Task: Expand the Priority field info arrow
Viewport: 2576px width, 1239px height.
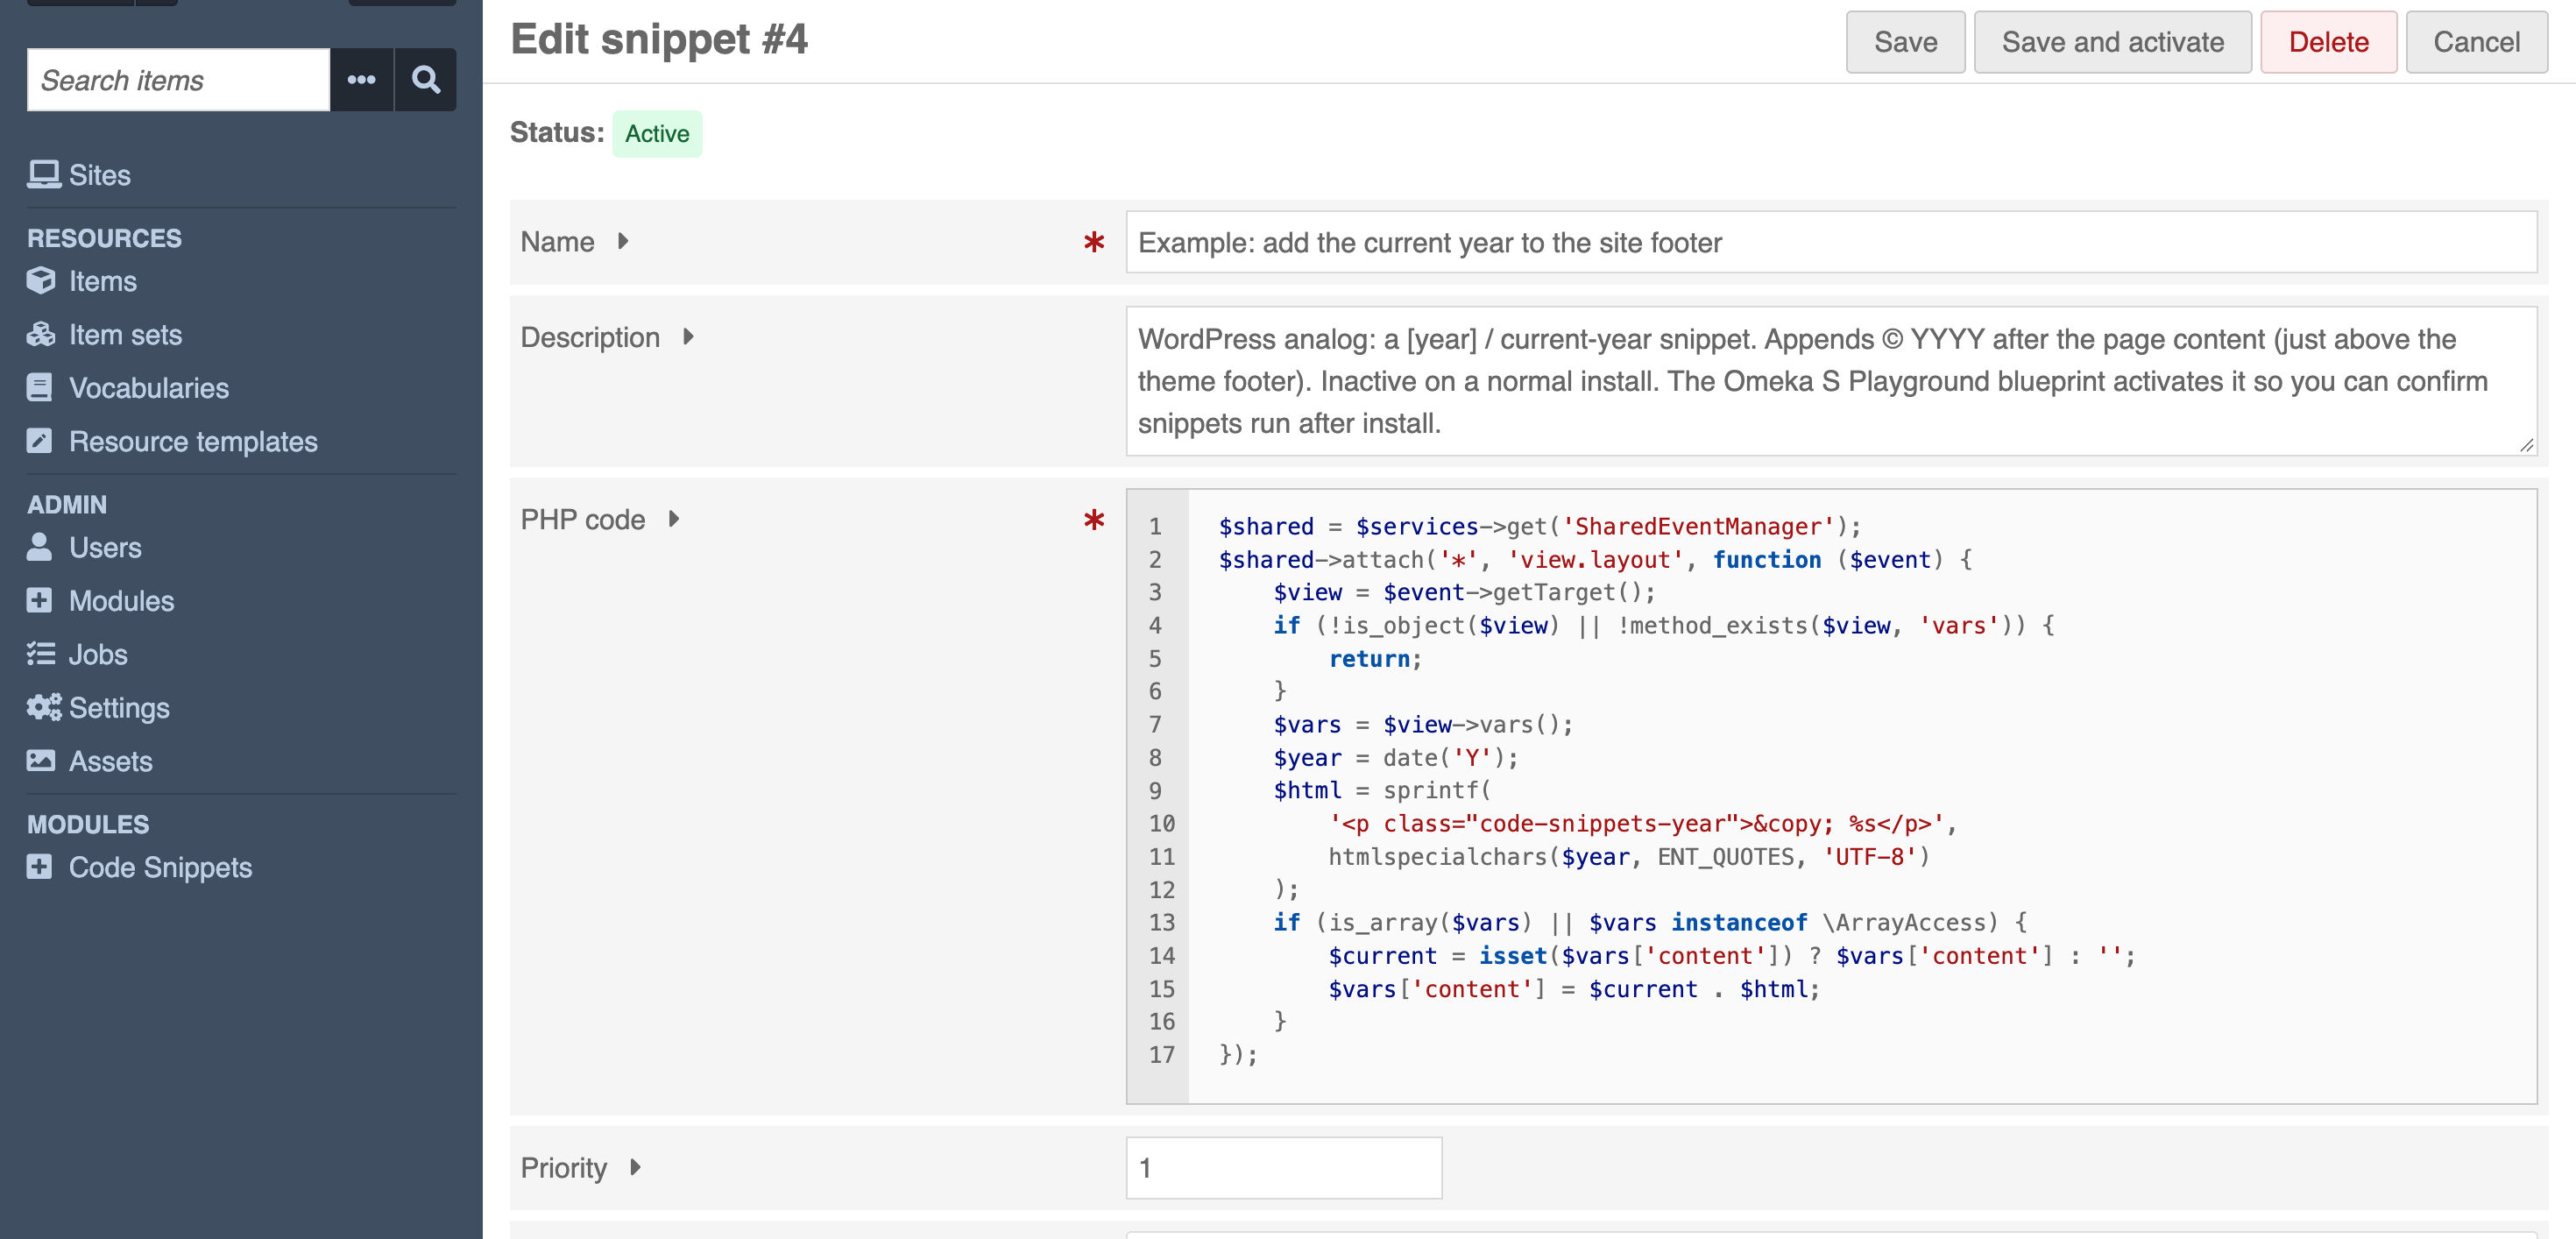Action: point(635,1167)
